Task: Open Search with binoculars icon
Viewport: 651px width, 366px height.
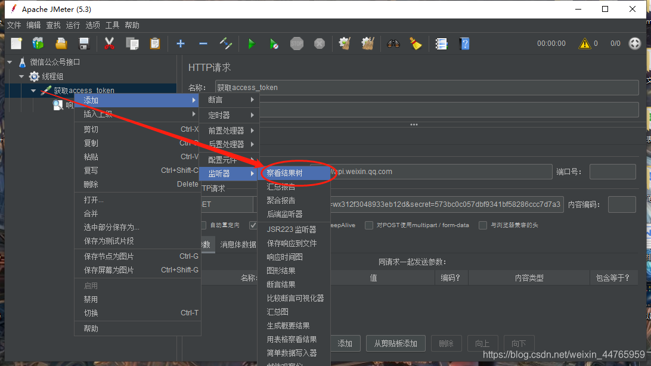Action: [393, 44]
